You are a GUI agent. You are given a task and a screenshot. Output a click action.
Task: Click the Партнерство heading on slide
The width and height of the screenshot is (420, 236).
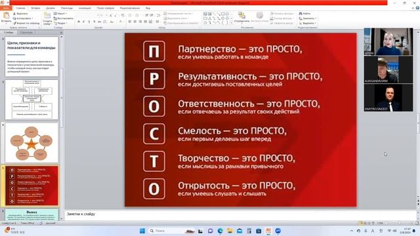point(240,49)
